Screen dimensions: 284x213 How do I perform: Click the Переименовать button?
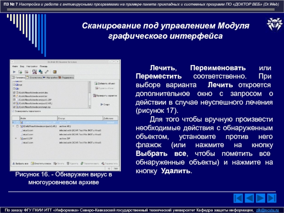point(90,164)
